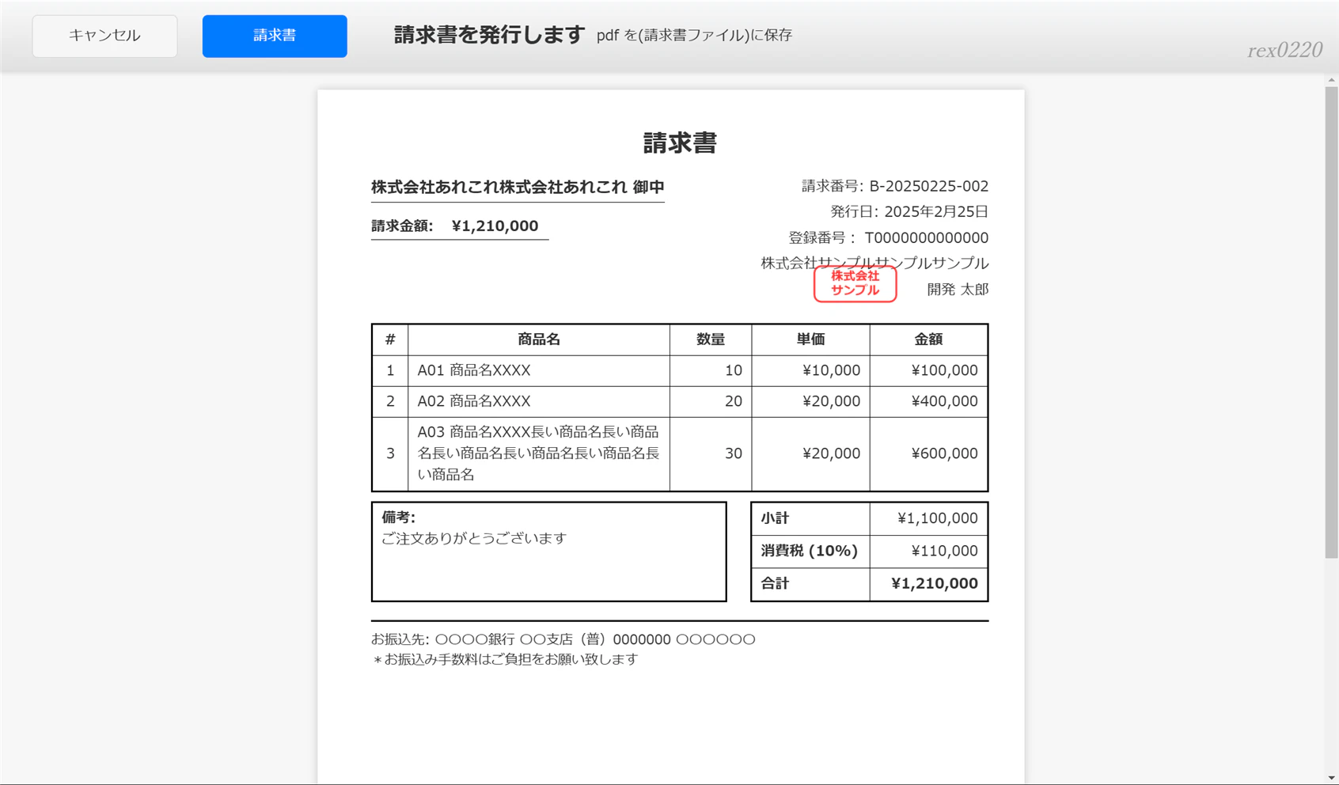Click quantity 30 in row 3

pos(711,453)
